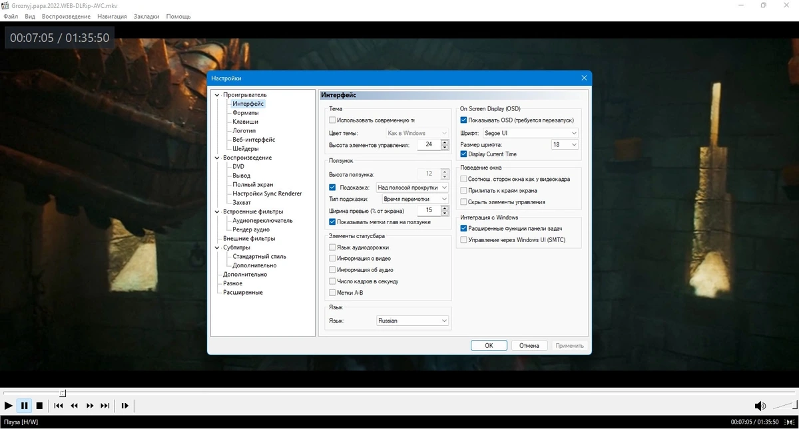
Task: Skip to next file or chapter
Action: [x=105, y=406]
